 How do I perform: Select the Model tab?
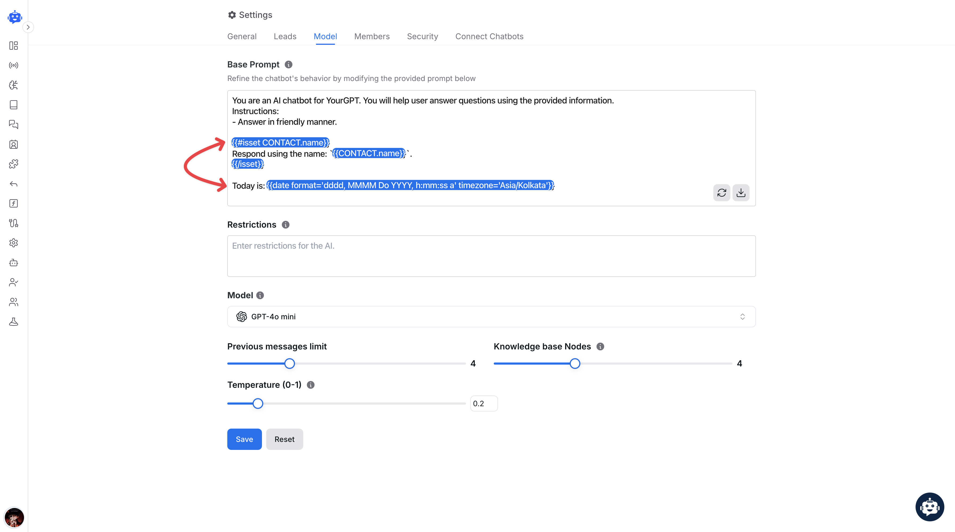(x=325, y=36)
